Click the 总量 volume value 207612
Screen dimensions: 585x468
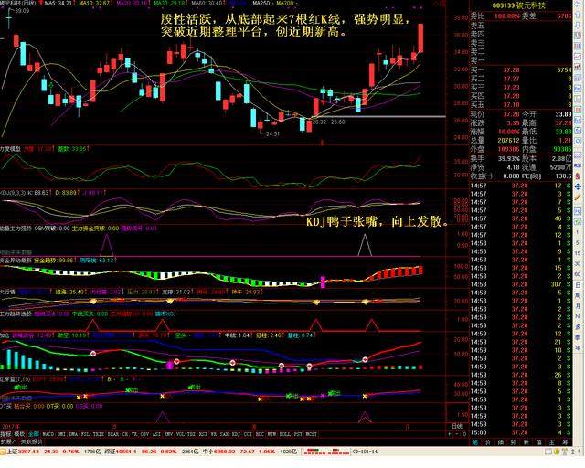point(508,141)
